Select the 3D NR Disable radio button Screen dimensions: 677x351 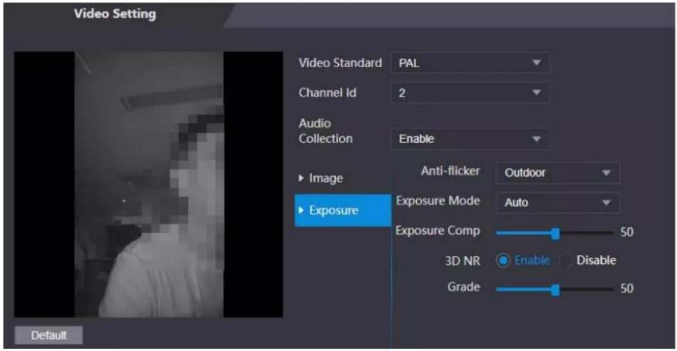tap(566, 261)
